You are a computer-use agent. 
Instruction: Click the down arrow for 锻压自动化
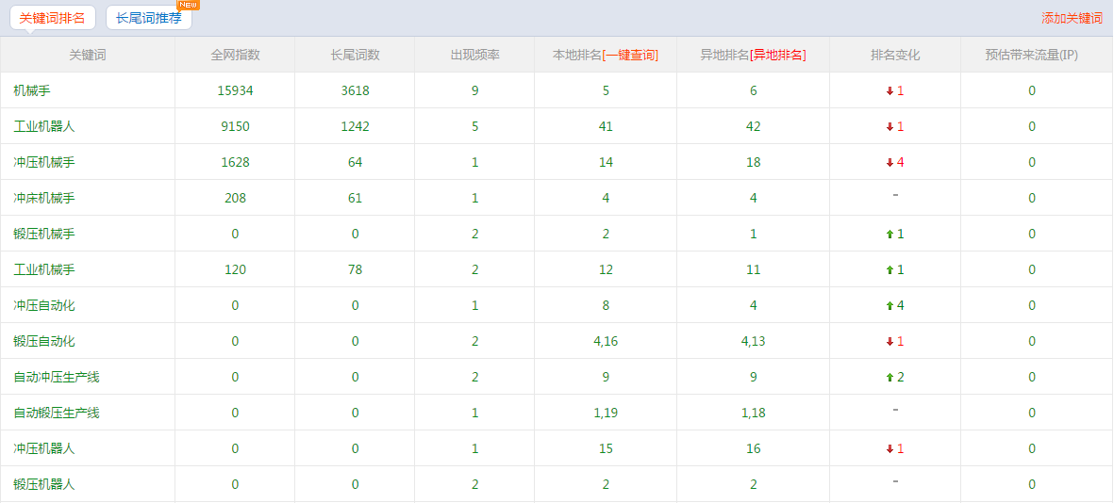coord(890,342)
